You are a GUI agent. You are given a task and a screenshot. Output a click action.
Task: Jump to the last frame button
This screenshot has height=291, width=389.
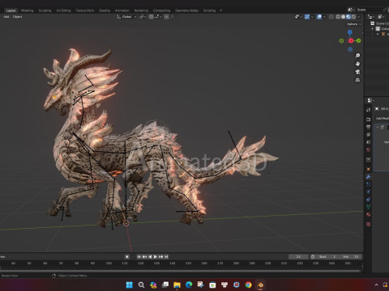click(x=166, y=256)
